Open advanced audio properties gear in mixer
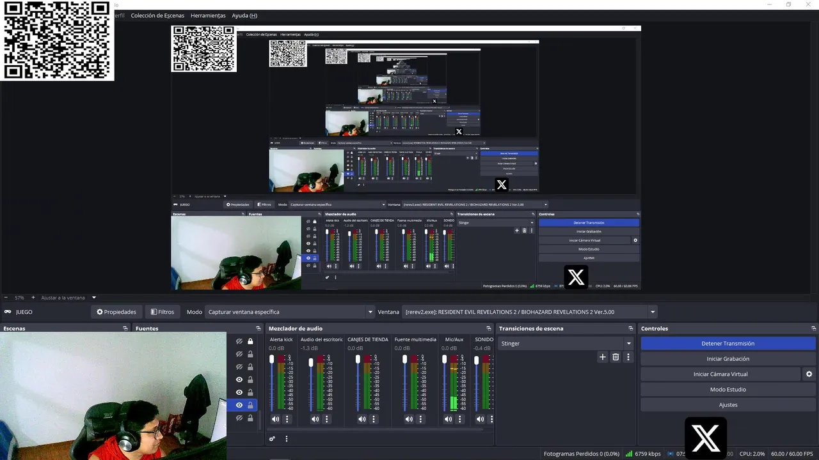Viewport: 819px width, 460px height. [x=273, y=439]
